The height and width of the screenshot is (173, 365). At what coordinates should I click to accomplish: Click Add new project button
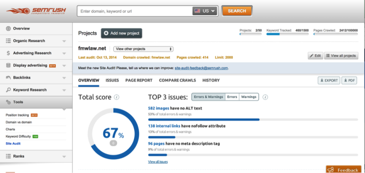(x=122, y=33)
